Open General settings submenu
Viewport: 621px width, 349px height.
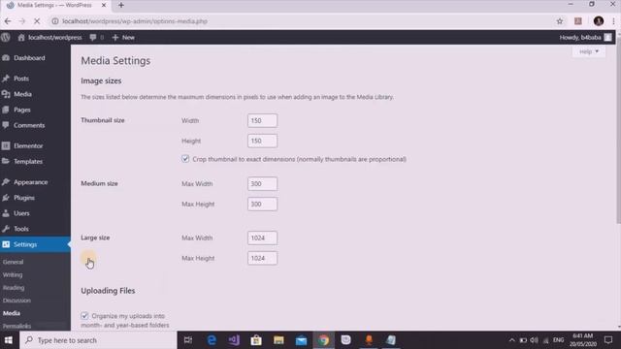(13, 262)
